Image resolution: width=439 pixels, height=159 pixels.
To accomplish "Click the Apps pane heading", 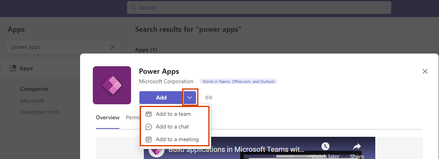I will (16, 29).
